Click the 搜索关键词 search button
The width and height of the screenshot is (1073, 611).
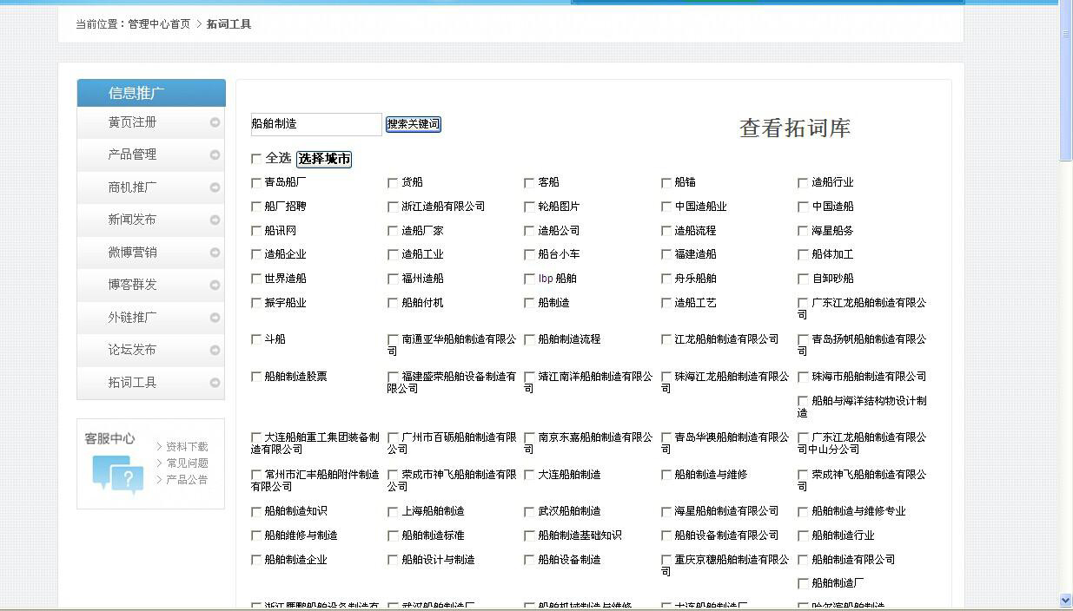tap(412, 124)
